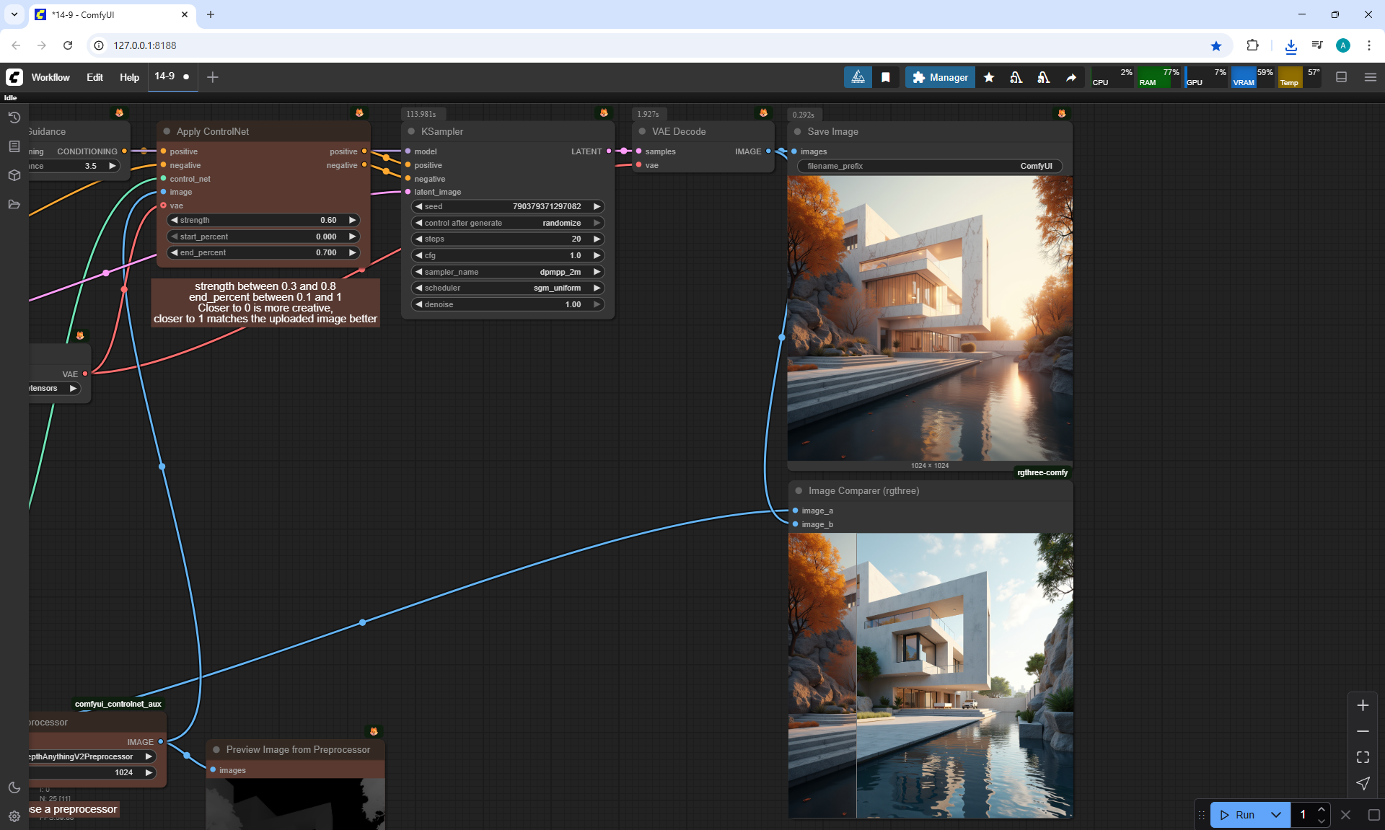Screen dimensions: 1385x830
Task: Expand the Run button dropdown arrow
Action: pos(1275,815)
